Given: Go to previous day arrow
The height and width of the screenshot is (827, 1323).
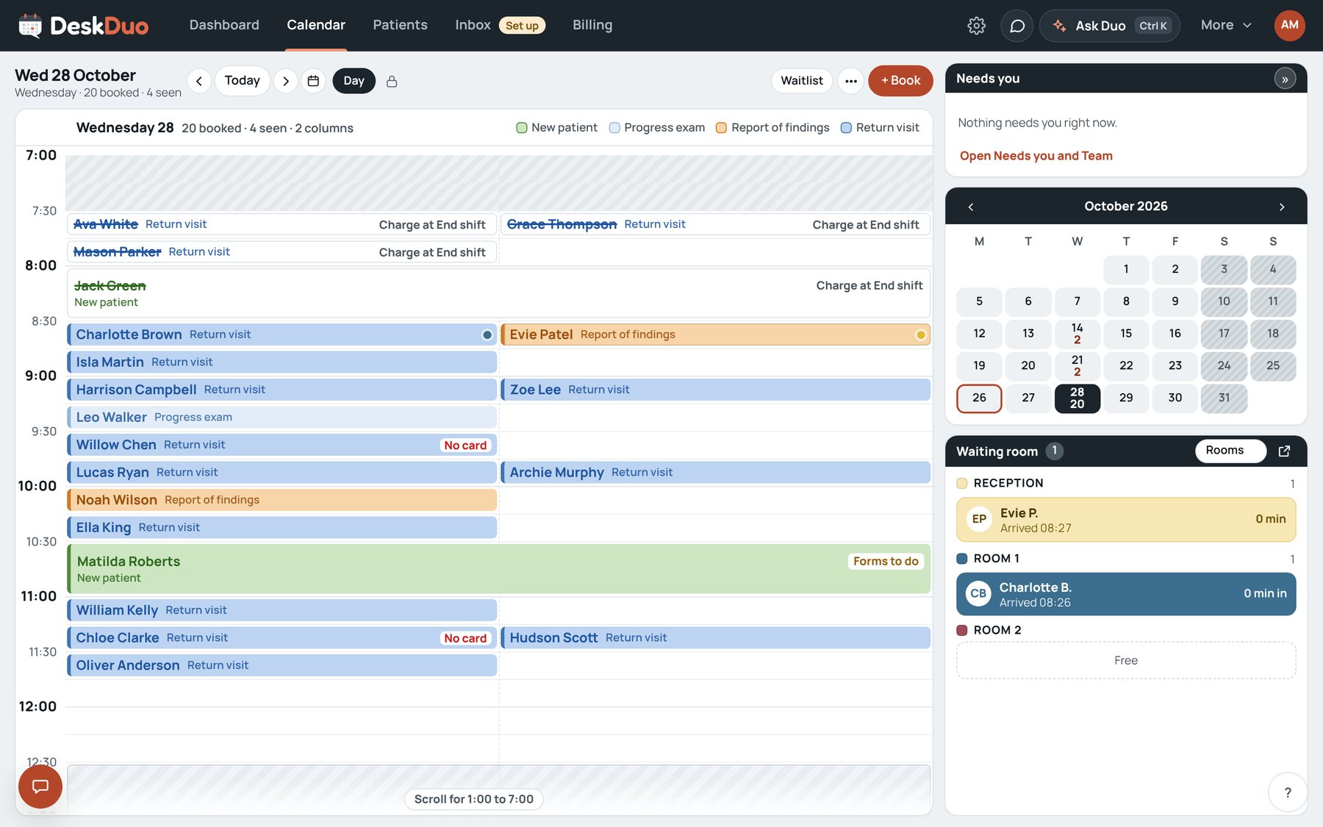Looking at the screenshot, I should pyautogui.click(x=199, y=81).
